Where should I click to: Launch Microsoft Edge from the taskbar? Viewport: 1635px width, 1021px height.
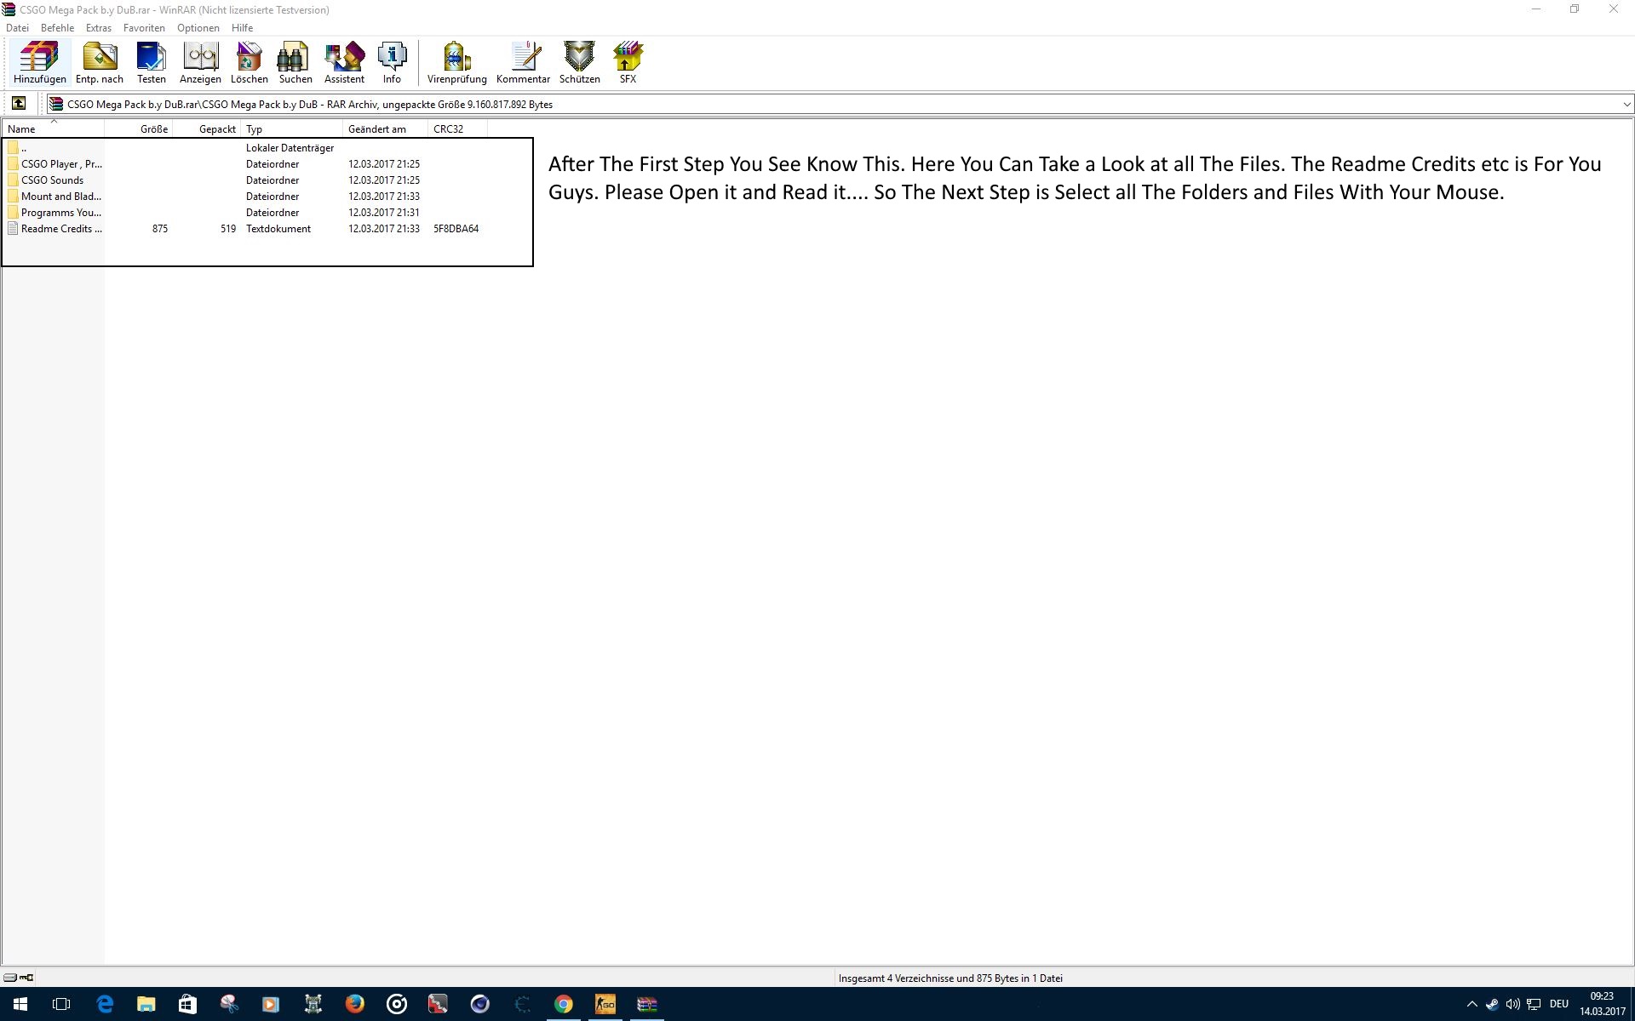point(104,1004)
